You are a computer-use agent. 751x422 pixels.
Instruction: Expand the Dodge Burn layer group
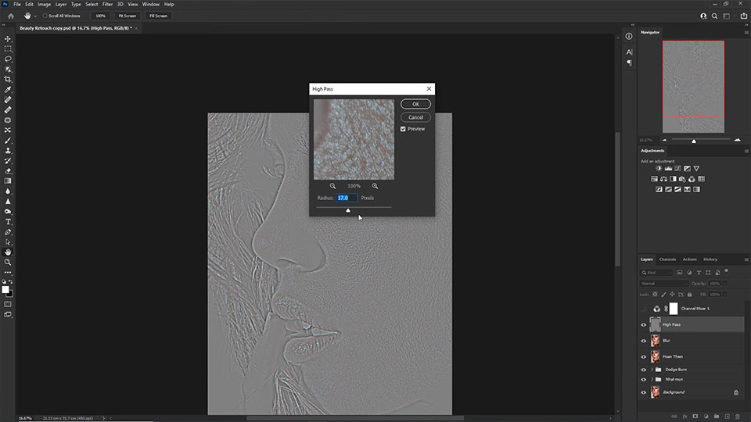pyautogui.click(x=652, y=369)
